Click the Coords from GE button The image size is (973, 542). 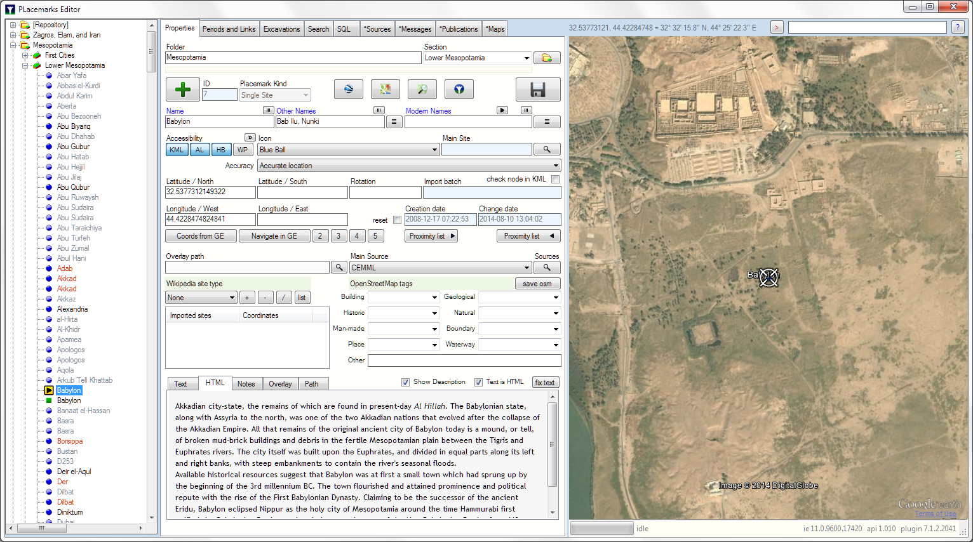(x=200, y=236)
